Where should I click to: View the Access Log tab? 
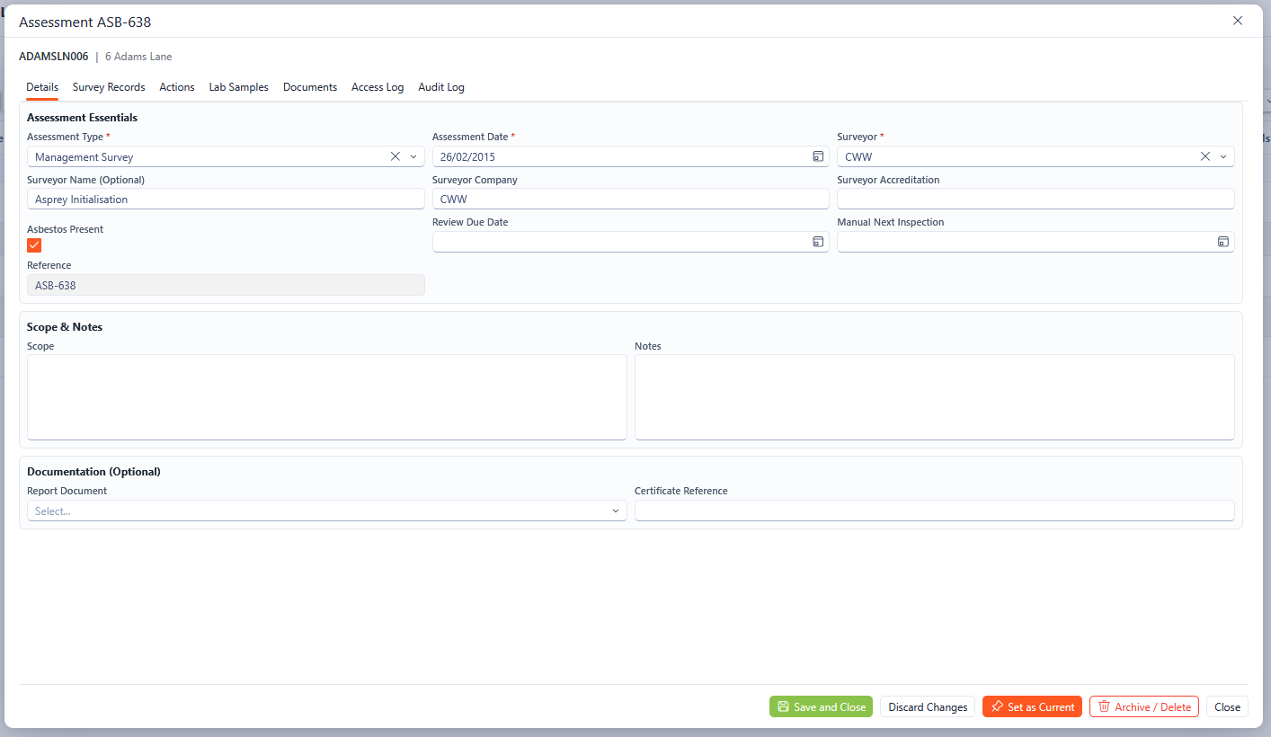pyautogui.click(x=378, y=87)
